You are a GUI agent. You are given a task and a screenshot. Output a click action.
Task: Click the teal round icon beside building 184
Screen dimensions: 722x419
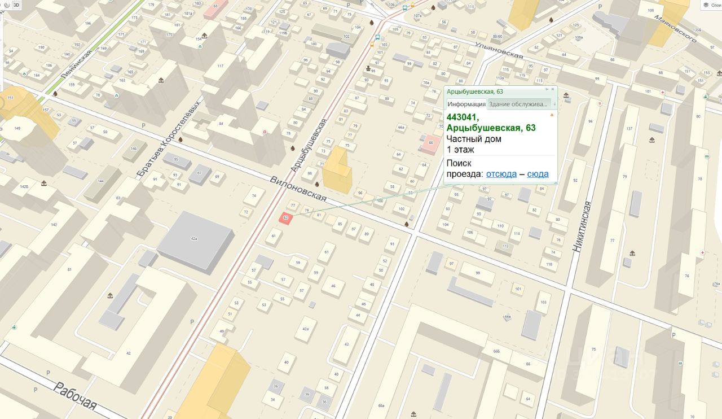[x=24, y=74]
